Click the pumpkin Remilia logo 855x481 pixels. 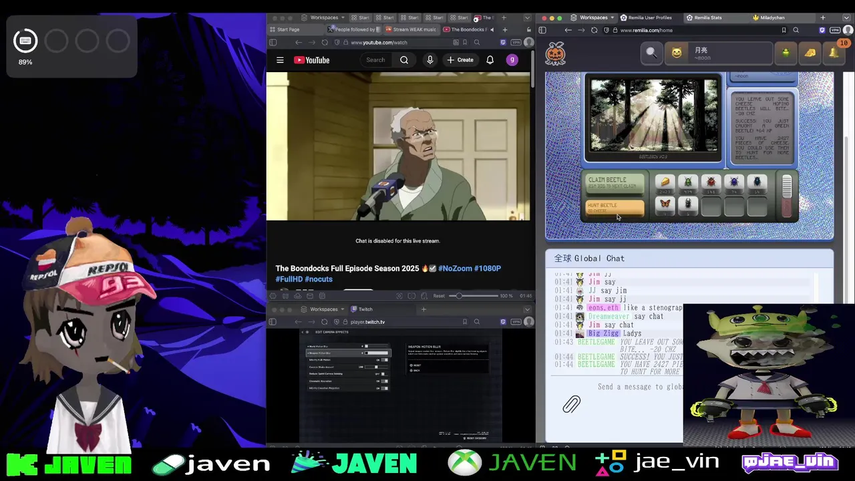click(x=555, y=53)
